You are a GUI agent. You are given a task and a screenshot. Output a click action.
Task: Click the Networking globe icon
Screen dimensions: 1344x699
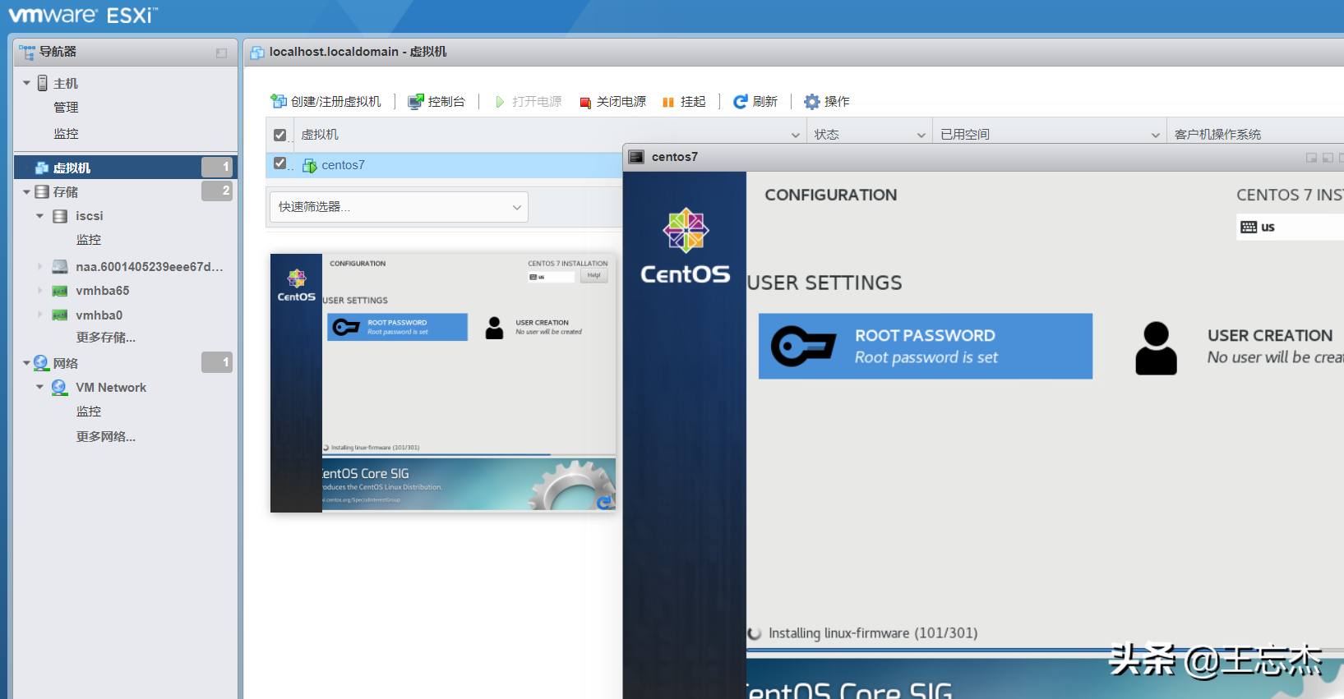pos(41,363)
